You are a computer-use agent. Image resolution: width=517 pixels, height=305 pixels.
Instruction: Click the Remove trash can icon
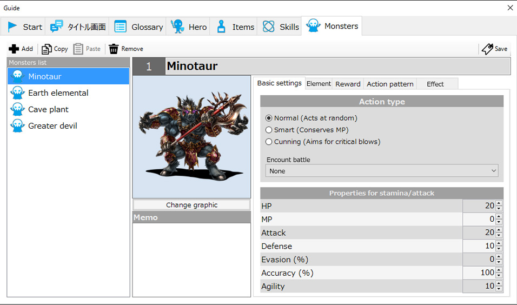click(x=114, y=49)
